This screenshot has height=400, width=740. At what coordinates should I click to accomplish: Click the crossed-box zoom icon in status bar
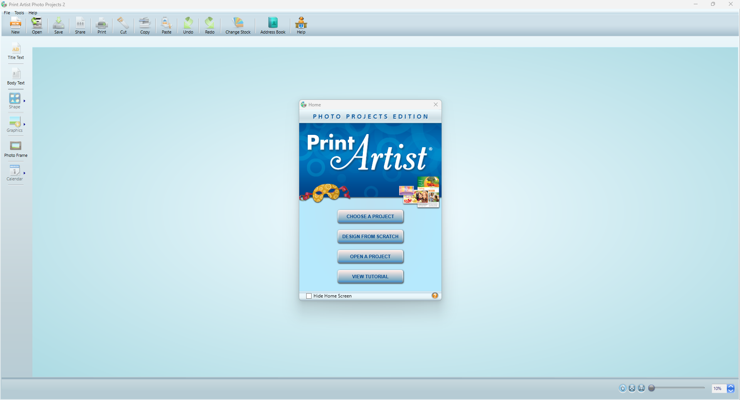pos(632,388)
